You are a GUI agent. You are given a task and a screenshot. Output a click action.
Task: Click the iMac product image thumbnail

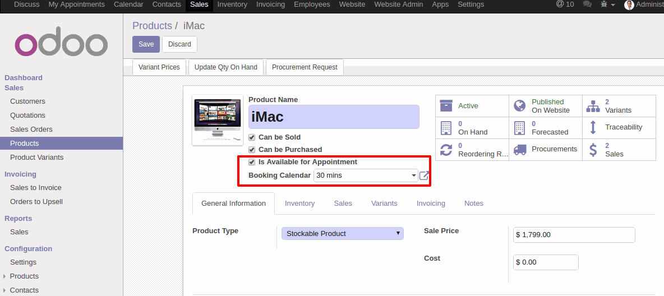[x=218, y=120]
